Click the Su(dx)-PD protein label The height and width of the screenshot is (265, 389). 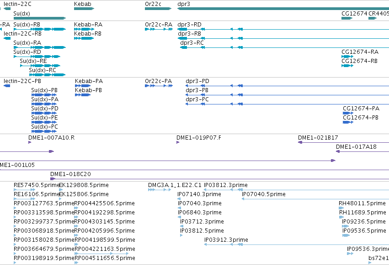pyautogui.click(x=45, y=109)
